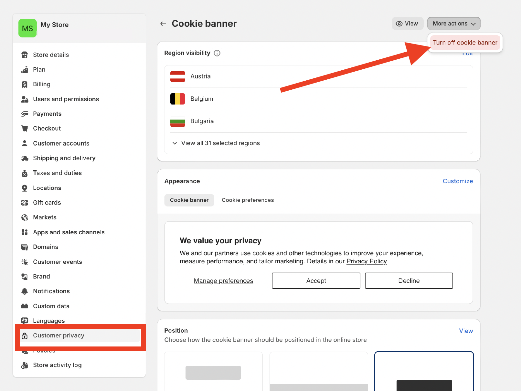Open the My Store switcher
This screenshot has width=521, height=391.
point(43,27)
